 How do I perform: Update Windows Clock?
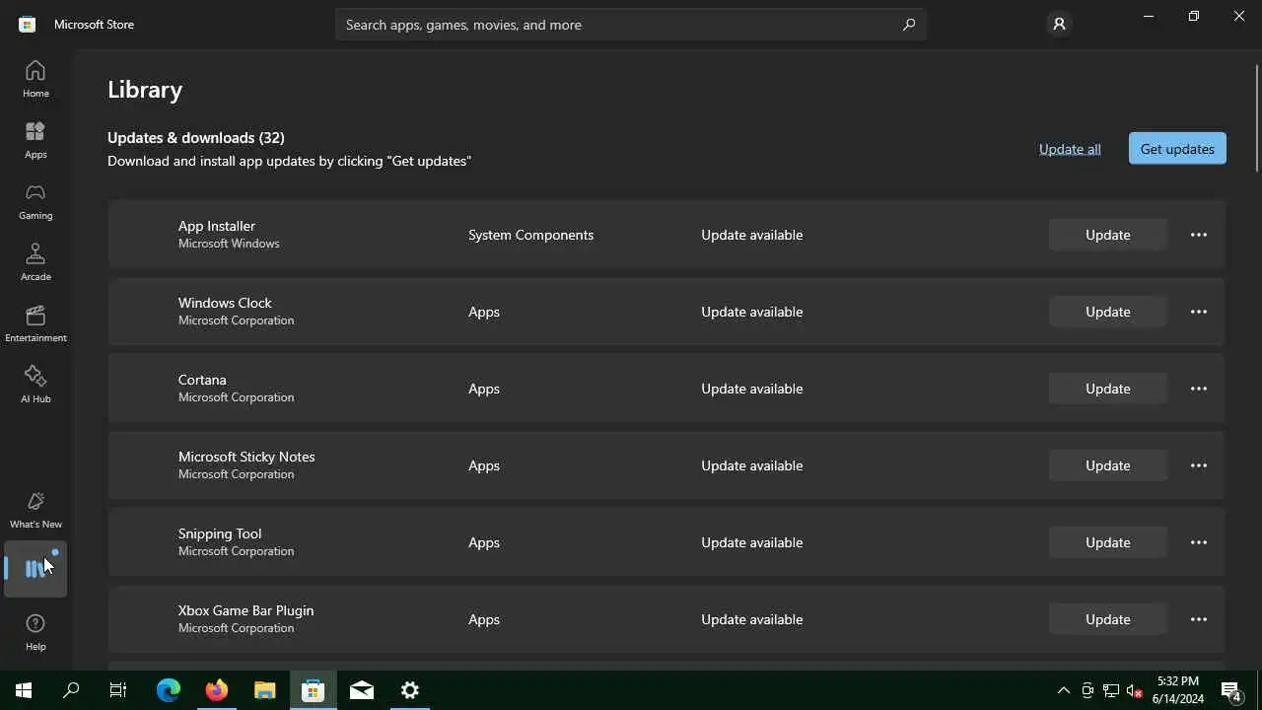coord(1108,312)
